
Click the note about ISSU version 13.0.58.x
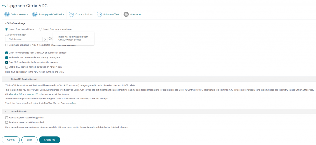(x=35, y=72)
